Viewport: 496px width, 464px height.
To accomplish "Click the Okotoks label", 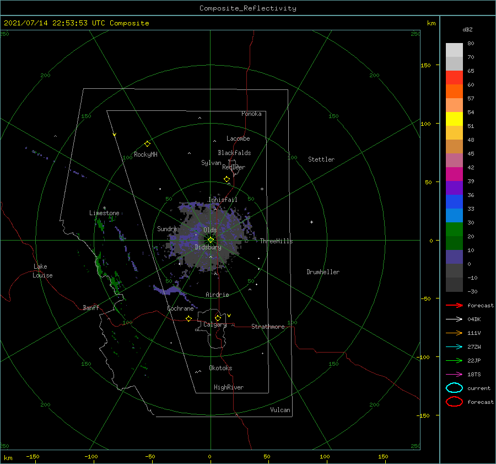I will coord(220,368).
